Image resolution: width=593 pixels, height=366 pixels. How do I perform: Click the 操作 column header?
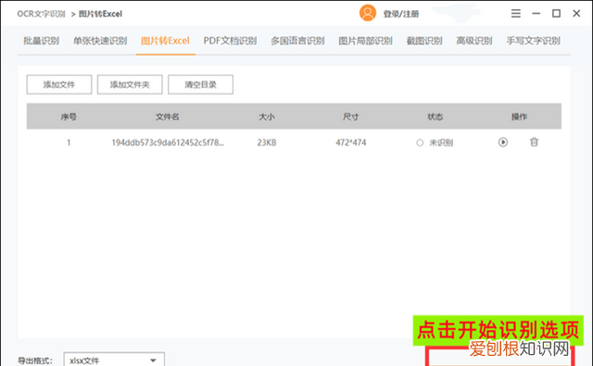[x=519, y=116]
